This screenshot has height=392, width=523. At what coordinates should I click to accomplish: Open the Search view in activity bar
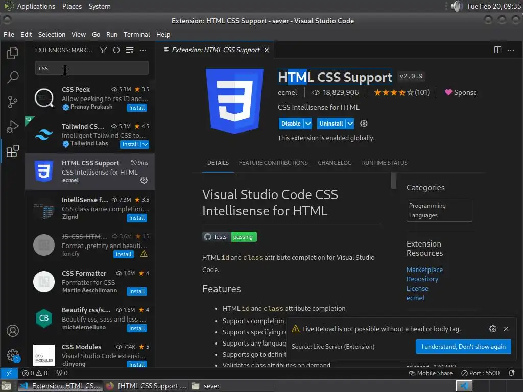pyautogui.click(x=12, y=77)
